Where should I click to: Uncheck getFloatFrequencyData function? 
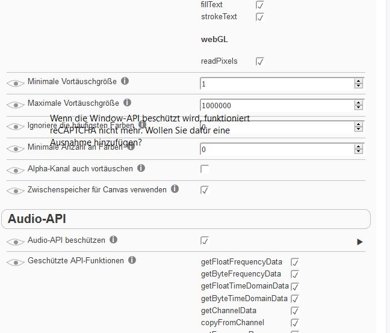tap(295, 262)
